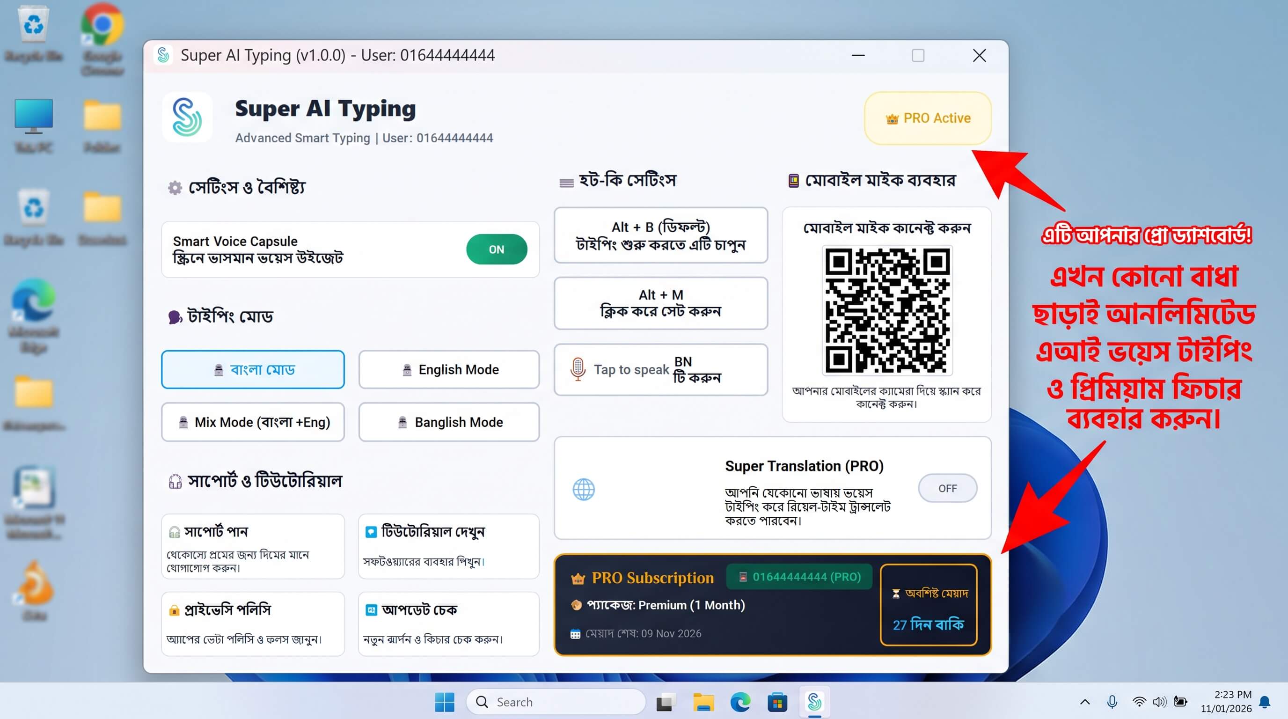The width and height of the screenshot is (1288, 719).
Task: Set the Alt + B default hotkey
Action: click(660, 235)
